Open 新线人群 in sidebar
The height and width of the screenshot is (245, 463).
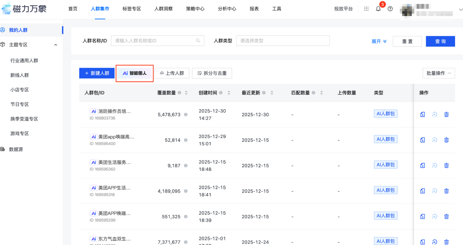click(x=20, y=75)
